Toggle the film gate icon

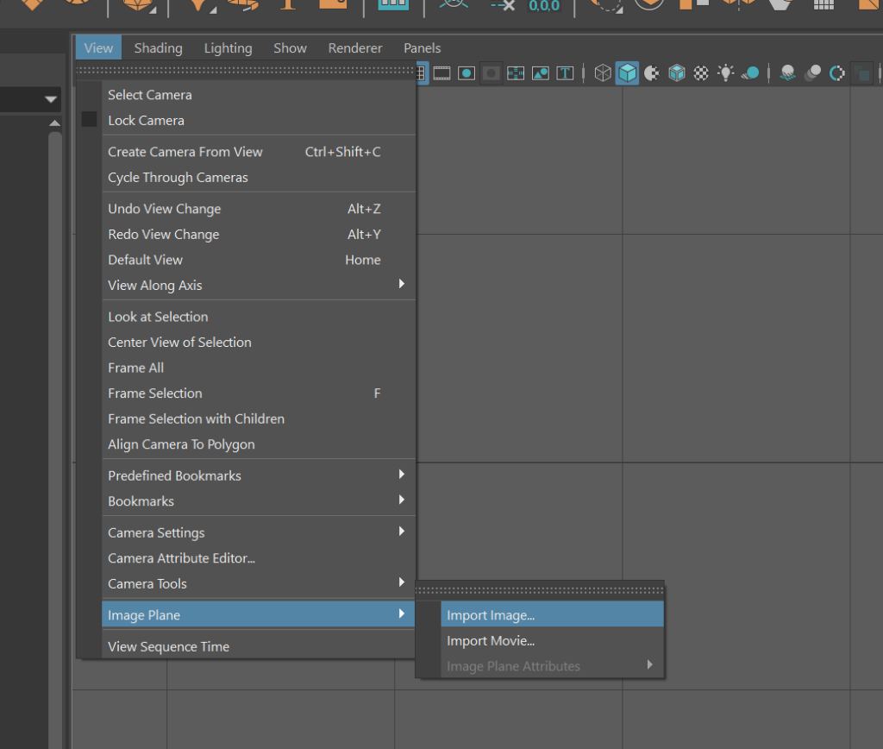point(442,73)
